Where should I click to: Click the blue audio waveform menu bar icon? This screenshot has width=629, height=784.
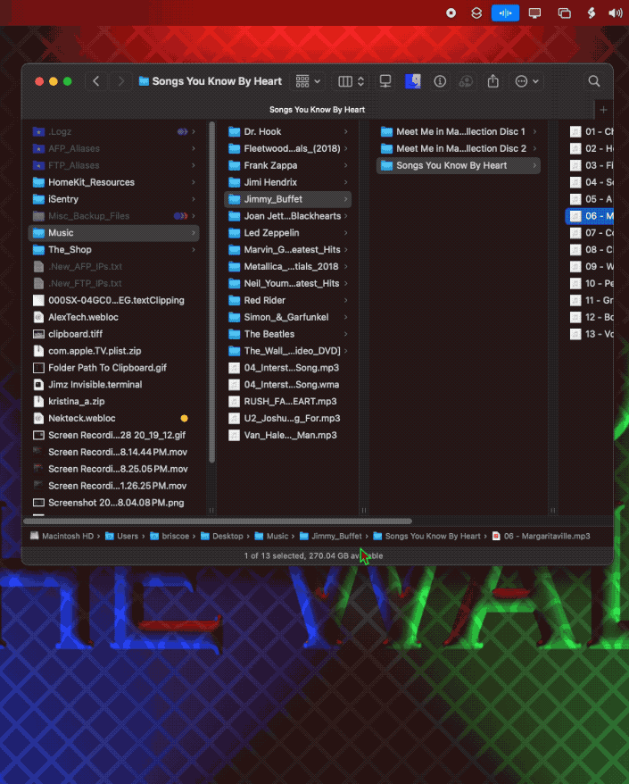(505, 13)
